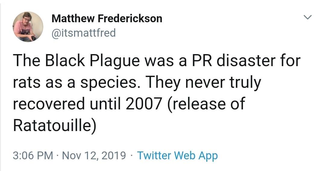Click the Twitter Web App source link
This screenshot has width=325, height=171.
[177, 155]
